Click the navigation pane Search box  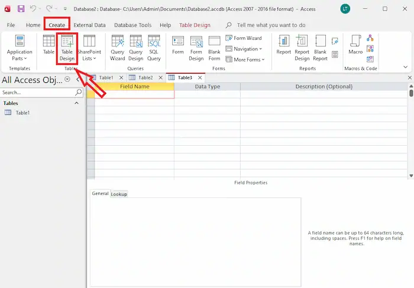click(37, 92)
